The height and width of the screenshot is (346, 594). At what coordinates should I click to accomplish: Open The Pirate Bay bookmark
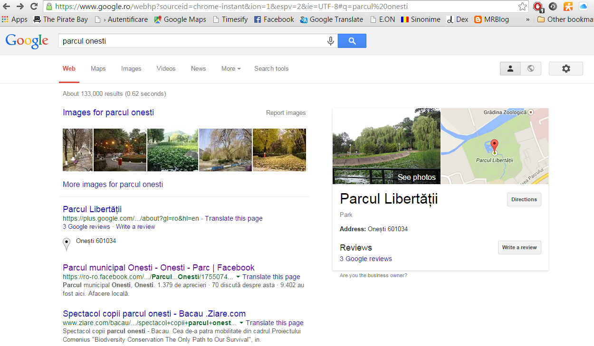coord(60,19)
